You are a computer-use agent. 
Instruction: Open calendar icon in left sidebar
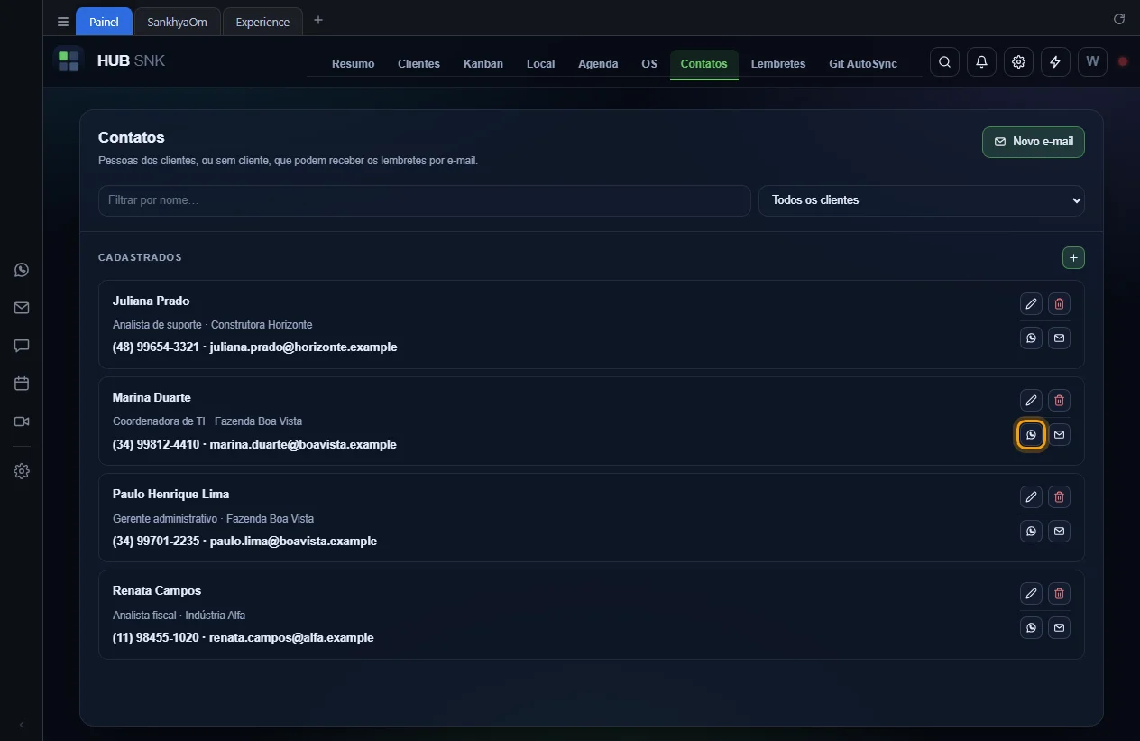[22, 384]
